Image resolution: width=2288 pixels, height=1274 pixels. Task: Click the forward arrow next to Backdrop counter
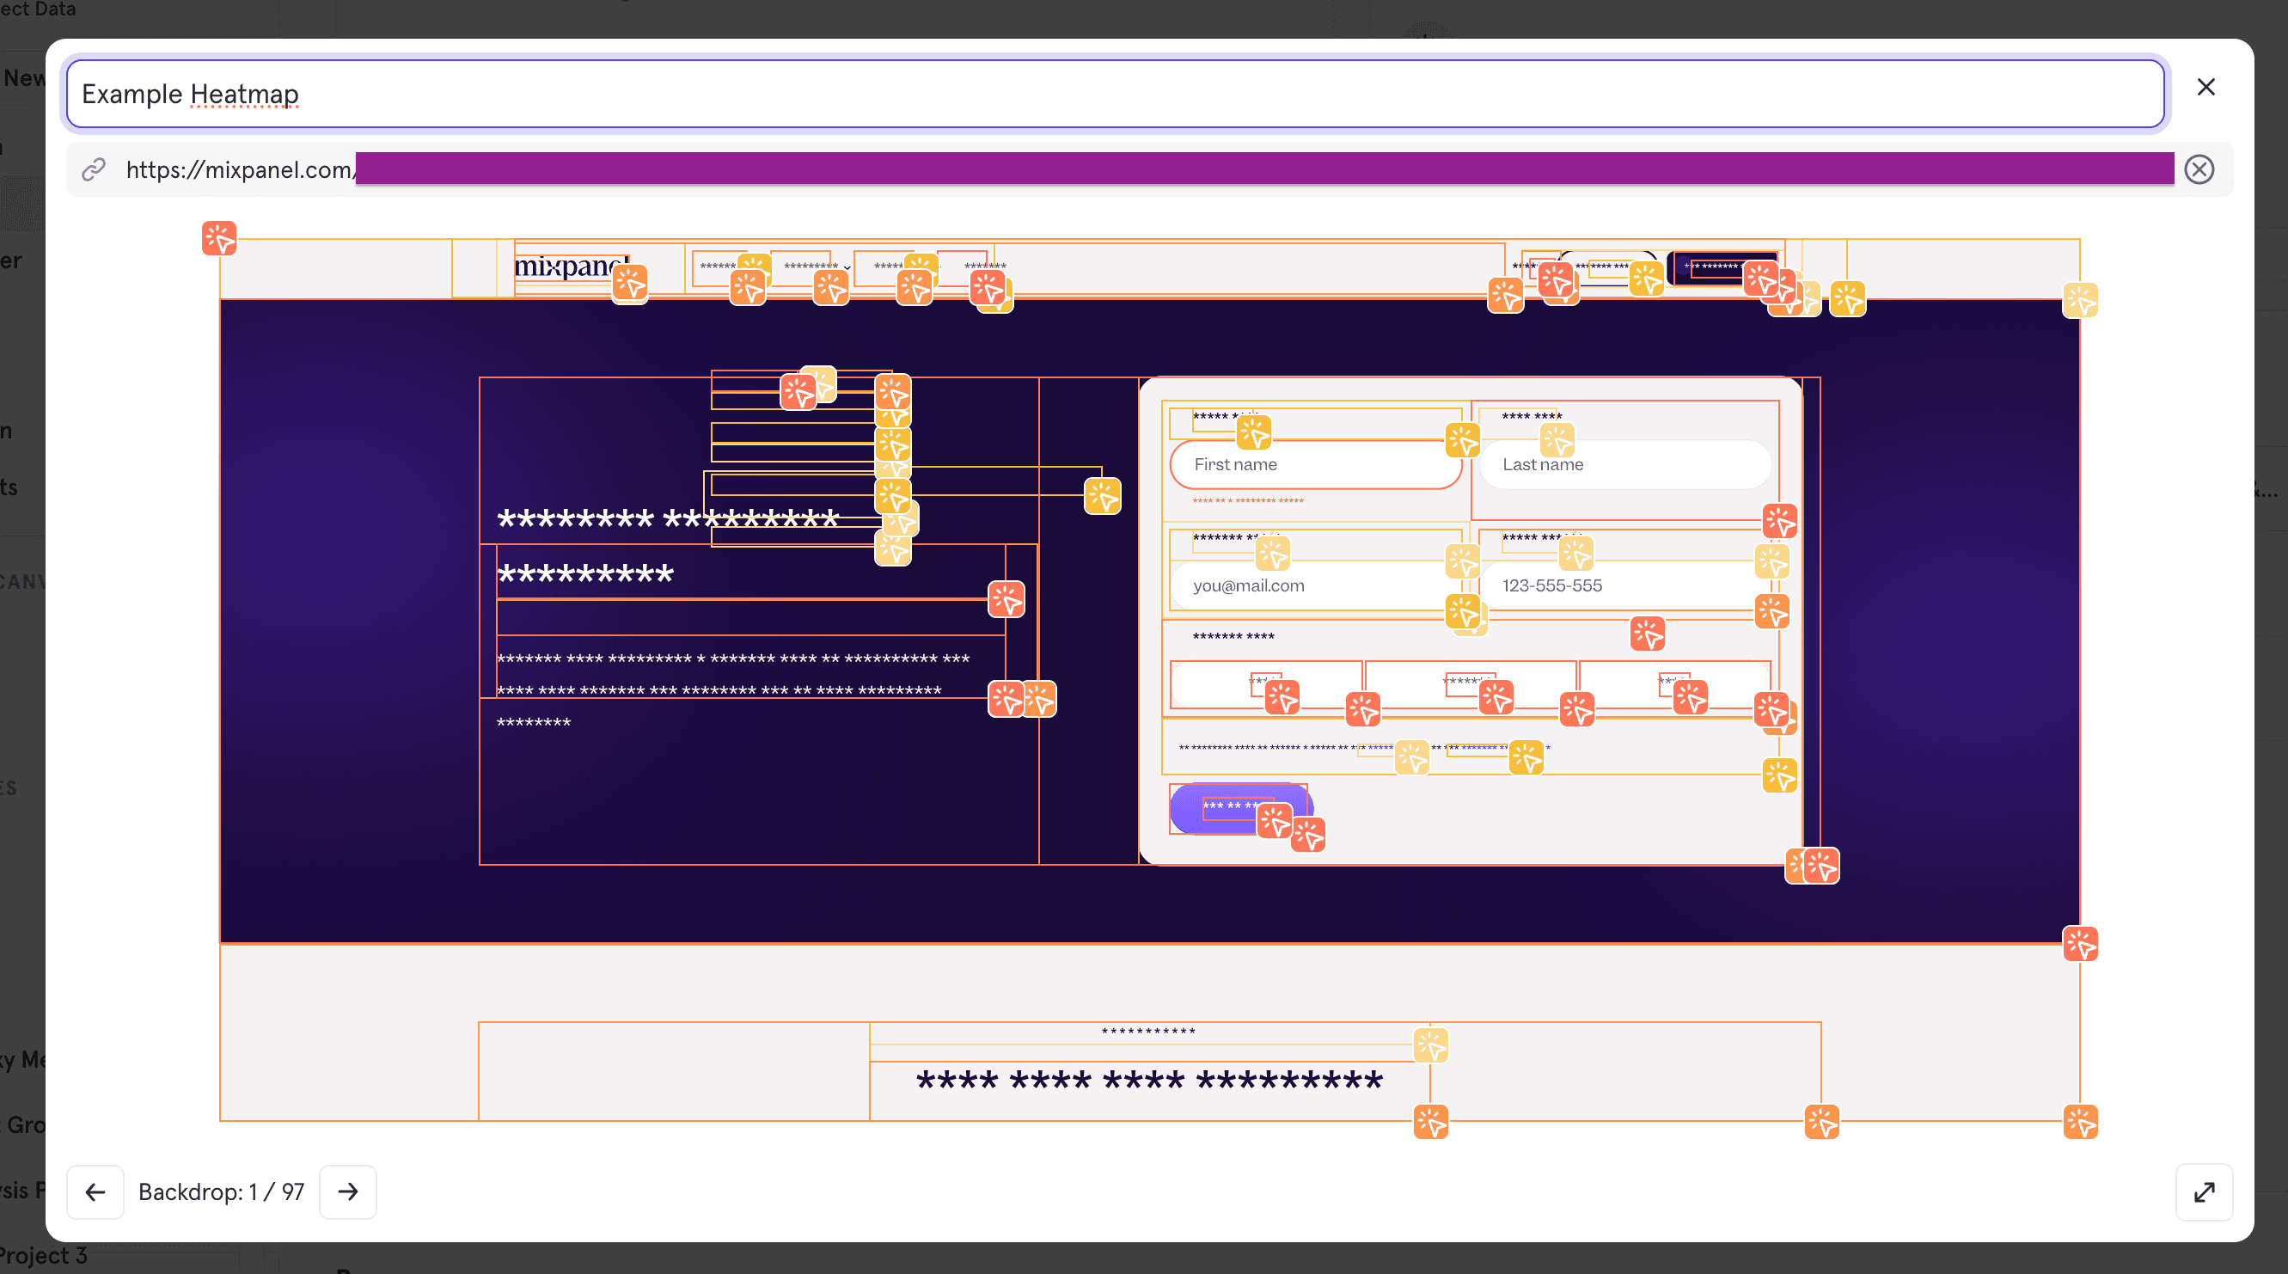347,1191
